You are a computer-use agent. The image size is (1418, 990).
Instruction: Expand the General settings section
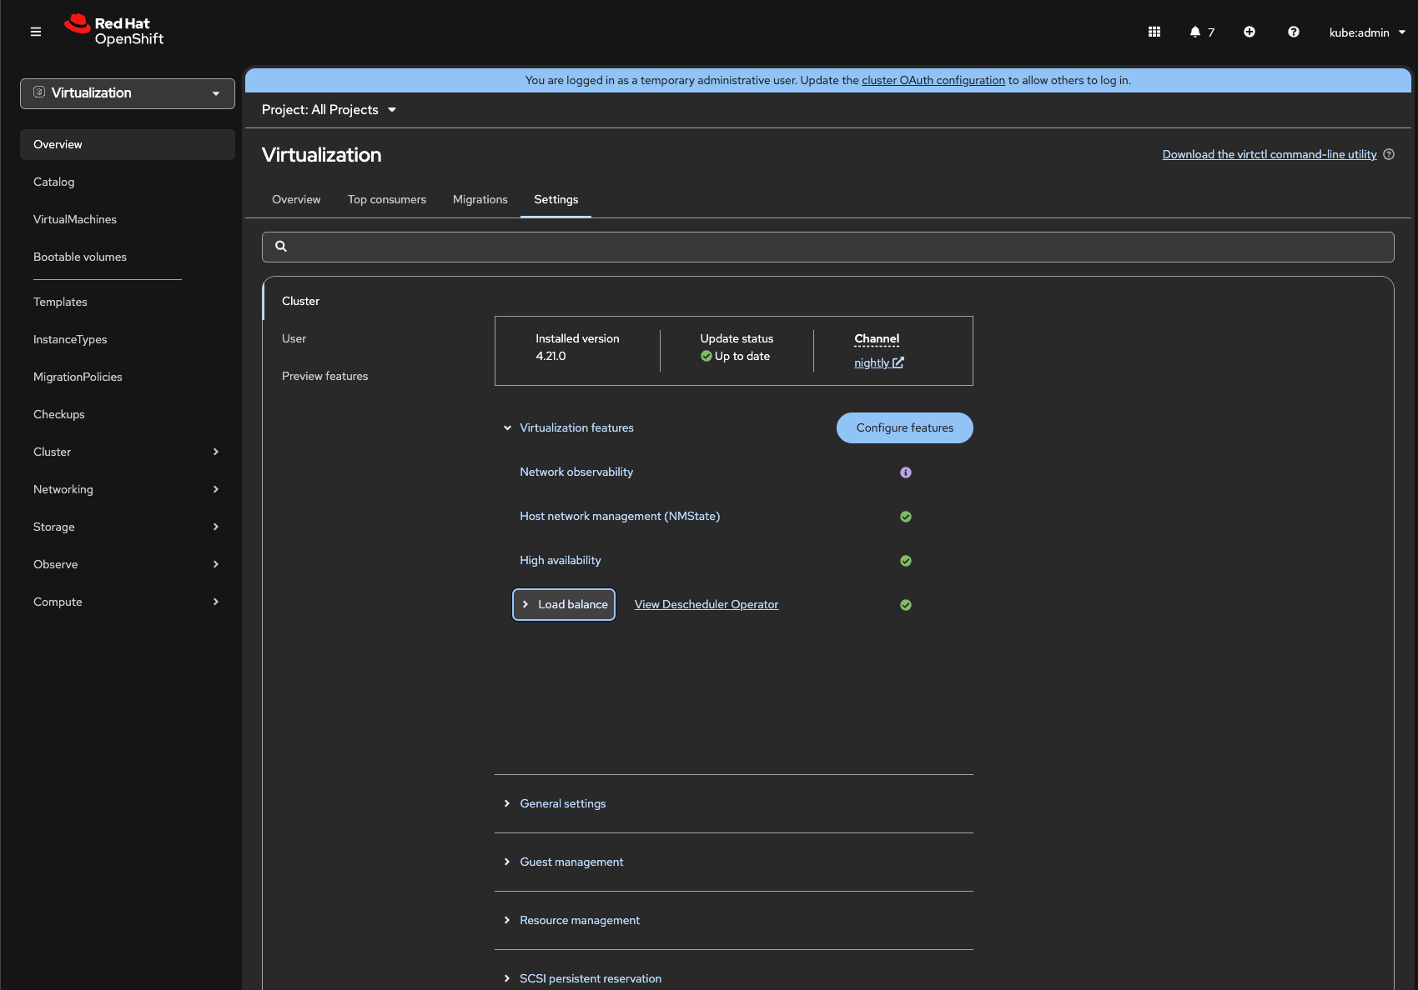[x=562, y=803]
